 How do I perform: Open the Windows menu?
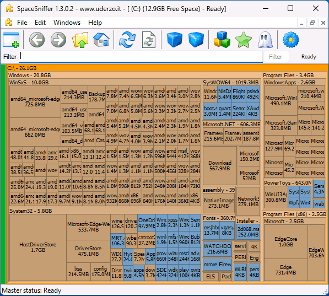(67, 23)
